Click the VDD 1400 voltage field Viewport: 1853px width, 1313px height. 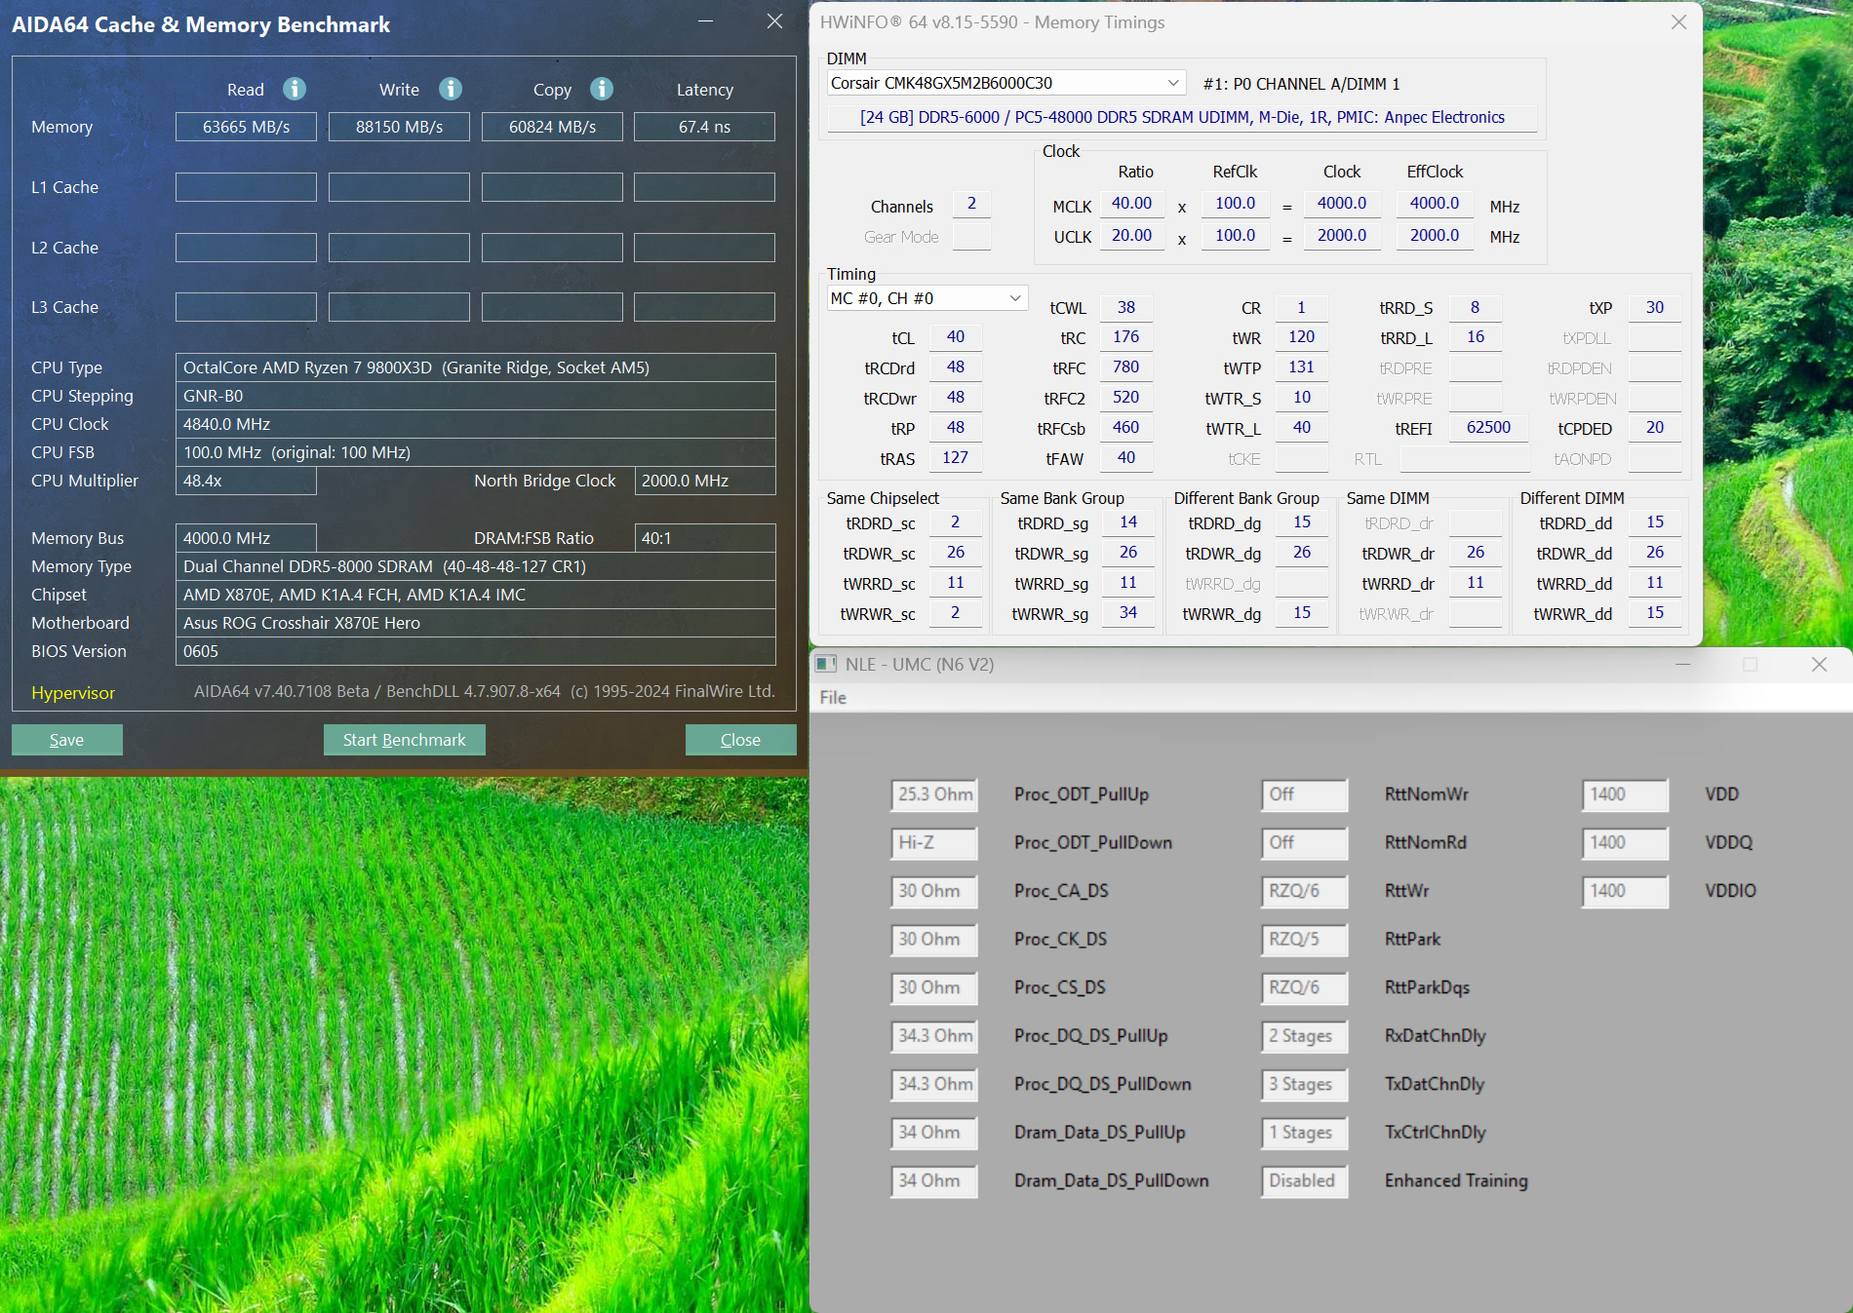(x=1625, y=794)
